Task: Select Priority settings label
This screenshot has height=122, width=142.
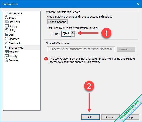Action: coord(13,56)
